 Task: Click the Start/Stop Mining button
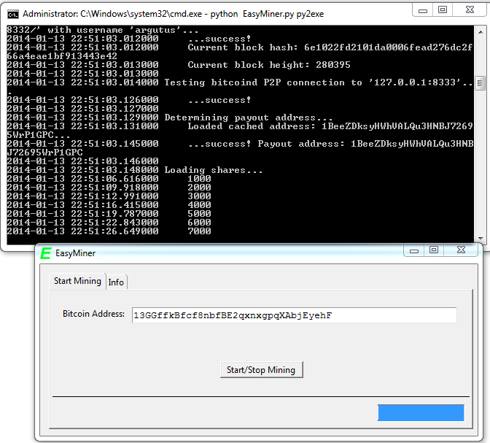[x=262, y=370]
